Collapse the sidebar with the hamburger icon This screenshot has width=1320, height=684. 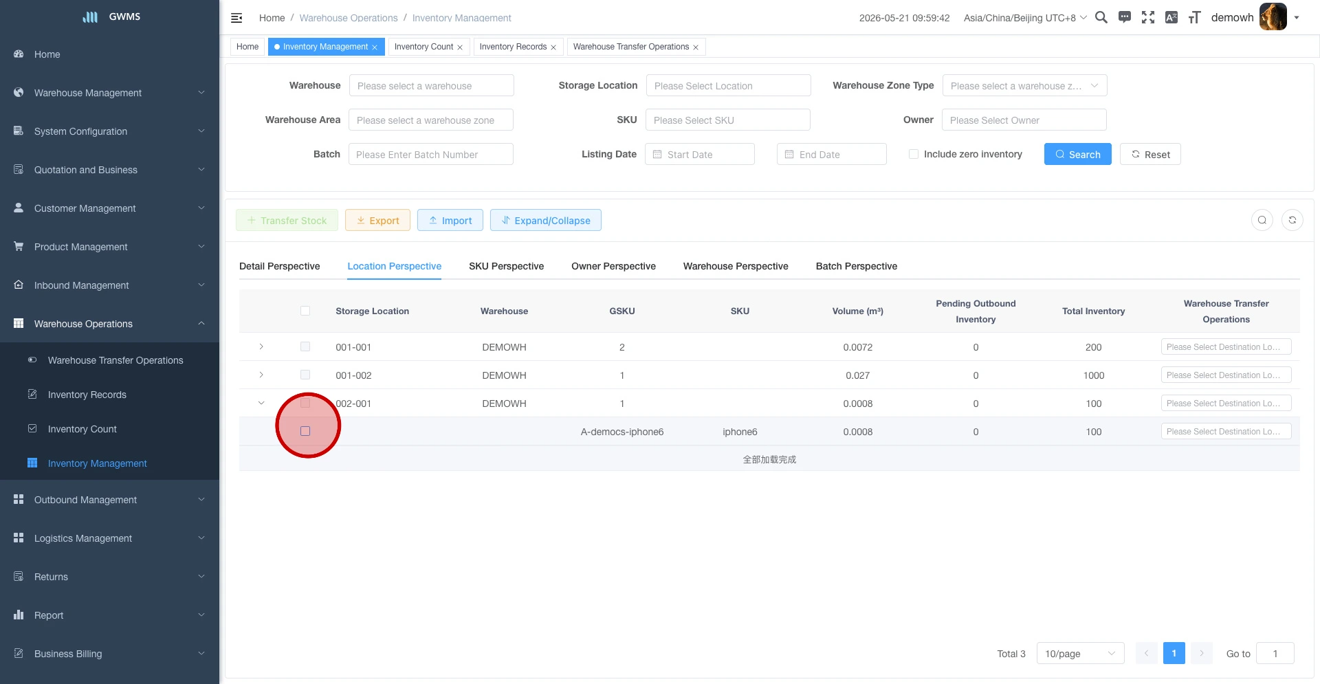(x=236, y=18)
